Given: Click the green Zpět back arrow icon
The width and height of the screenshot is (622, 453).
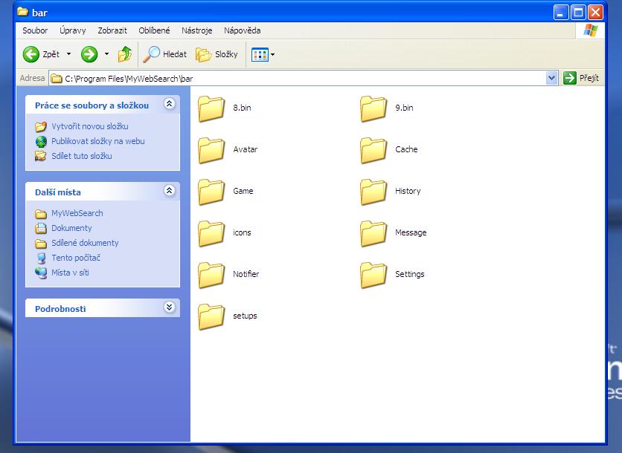Looking at the screenshot, I should [31, 54].
